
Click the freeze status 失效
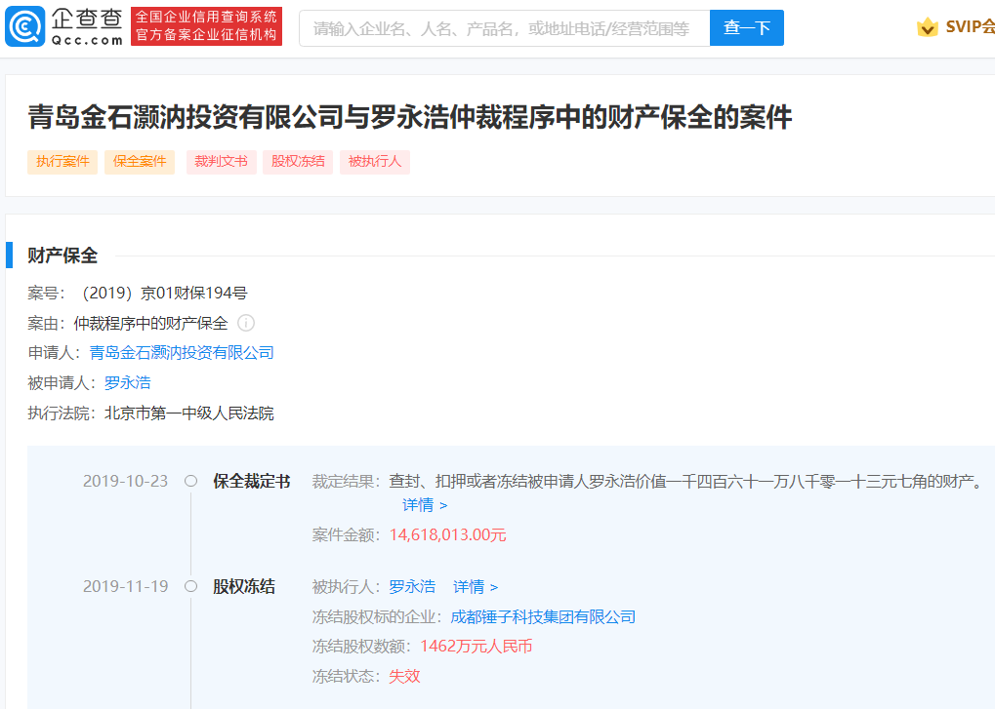coord(404,676)
